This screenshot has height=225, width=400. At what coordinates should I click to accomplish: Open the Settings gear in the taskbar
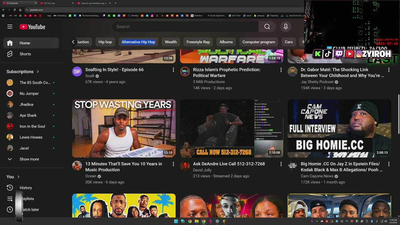(x=217, y=221)
